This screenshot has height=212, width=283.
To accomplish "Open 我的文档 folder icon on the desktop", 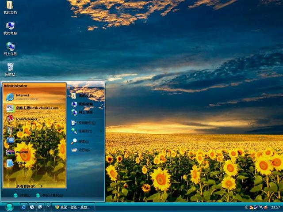I will pyautogui.click(x=10, y=7).
